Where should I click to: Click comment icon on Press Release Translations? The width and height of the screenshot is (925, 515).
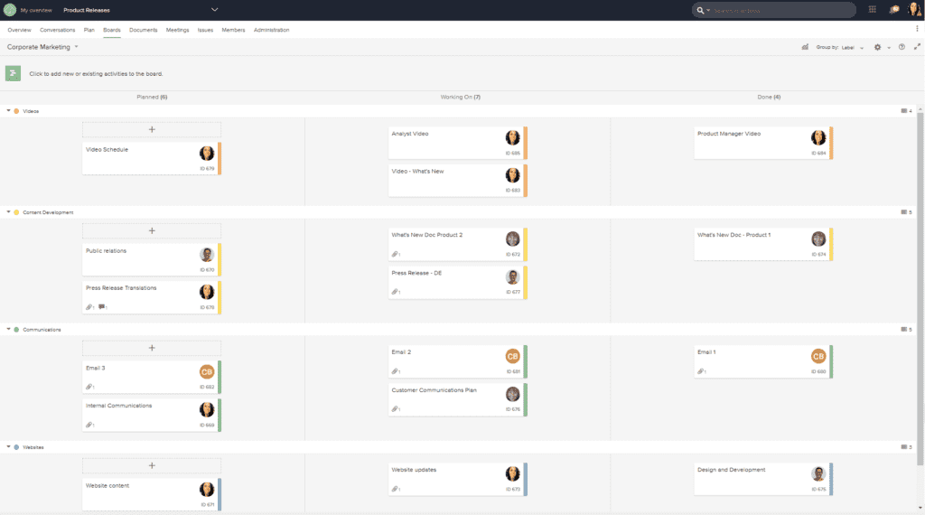pos(101,307)
